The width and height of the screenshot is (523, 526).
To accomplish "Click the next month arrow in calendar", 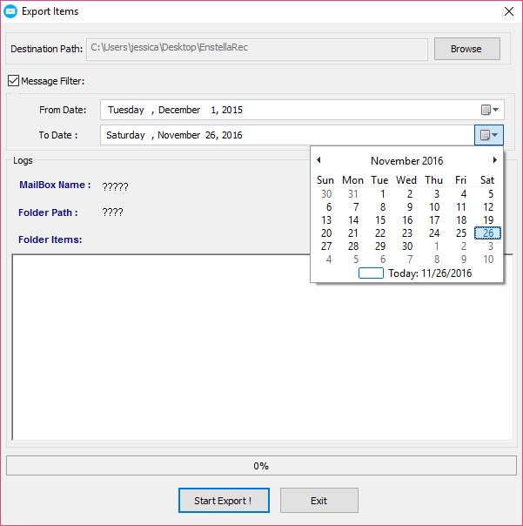I will click(495, 160).
